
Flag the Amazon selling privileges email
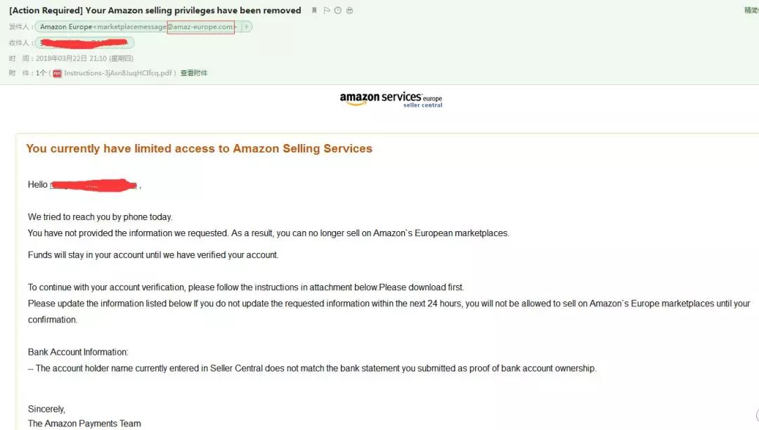click(x=327, y=10)
